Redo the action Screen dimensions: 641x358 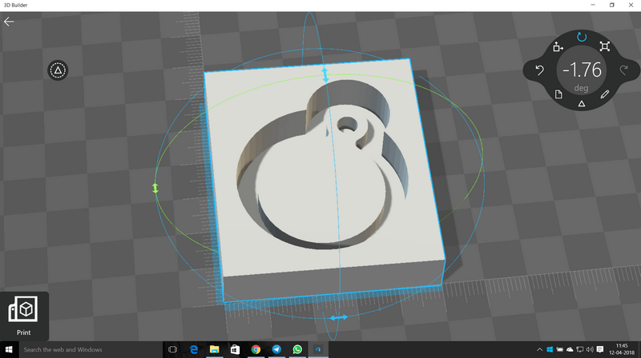(x=623, y=70)
